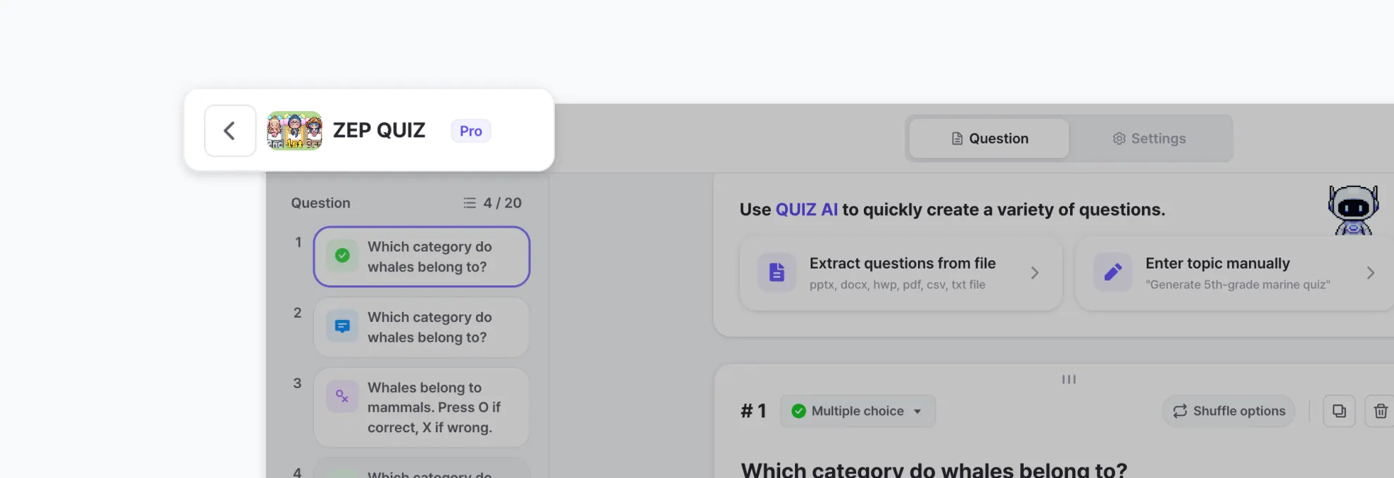Expand the Enter topic manually chevron
The image size is (1394, 478).
point(1370,273)
